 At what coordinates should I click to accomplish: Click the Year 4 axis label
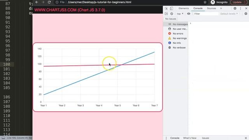coord(99,105)
